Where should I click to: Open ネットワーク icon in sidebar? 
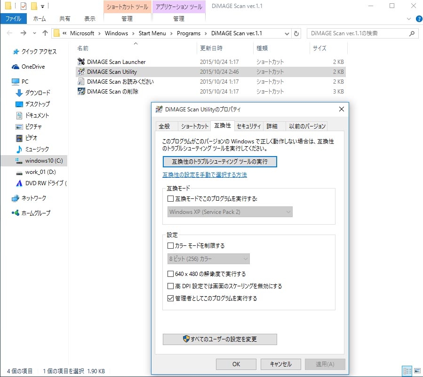click(x=16, y=198)
